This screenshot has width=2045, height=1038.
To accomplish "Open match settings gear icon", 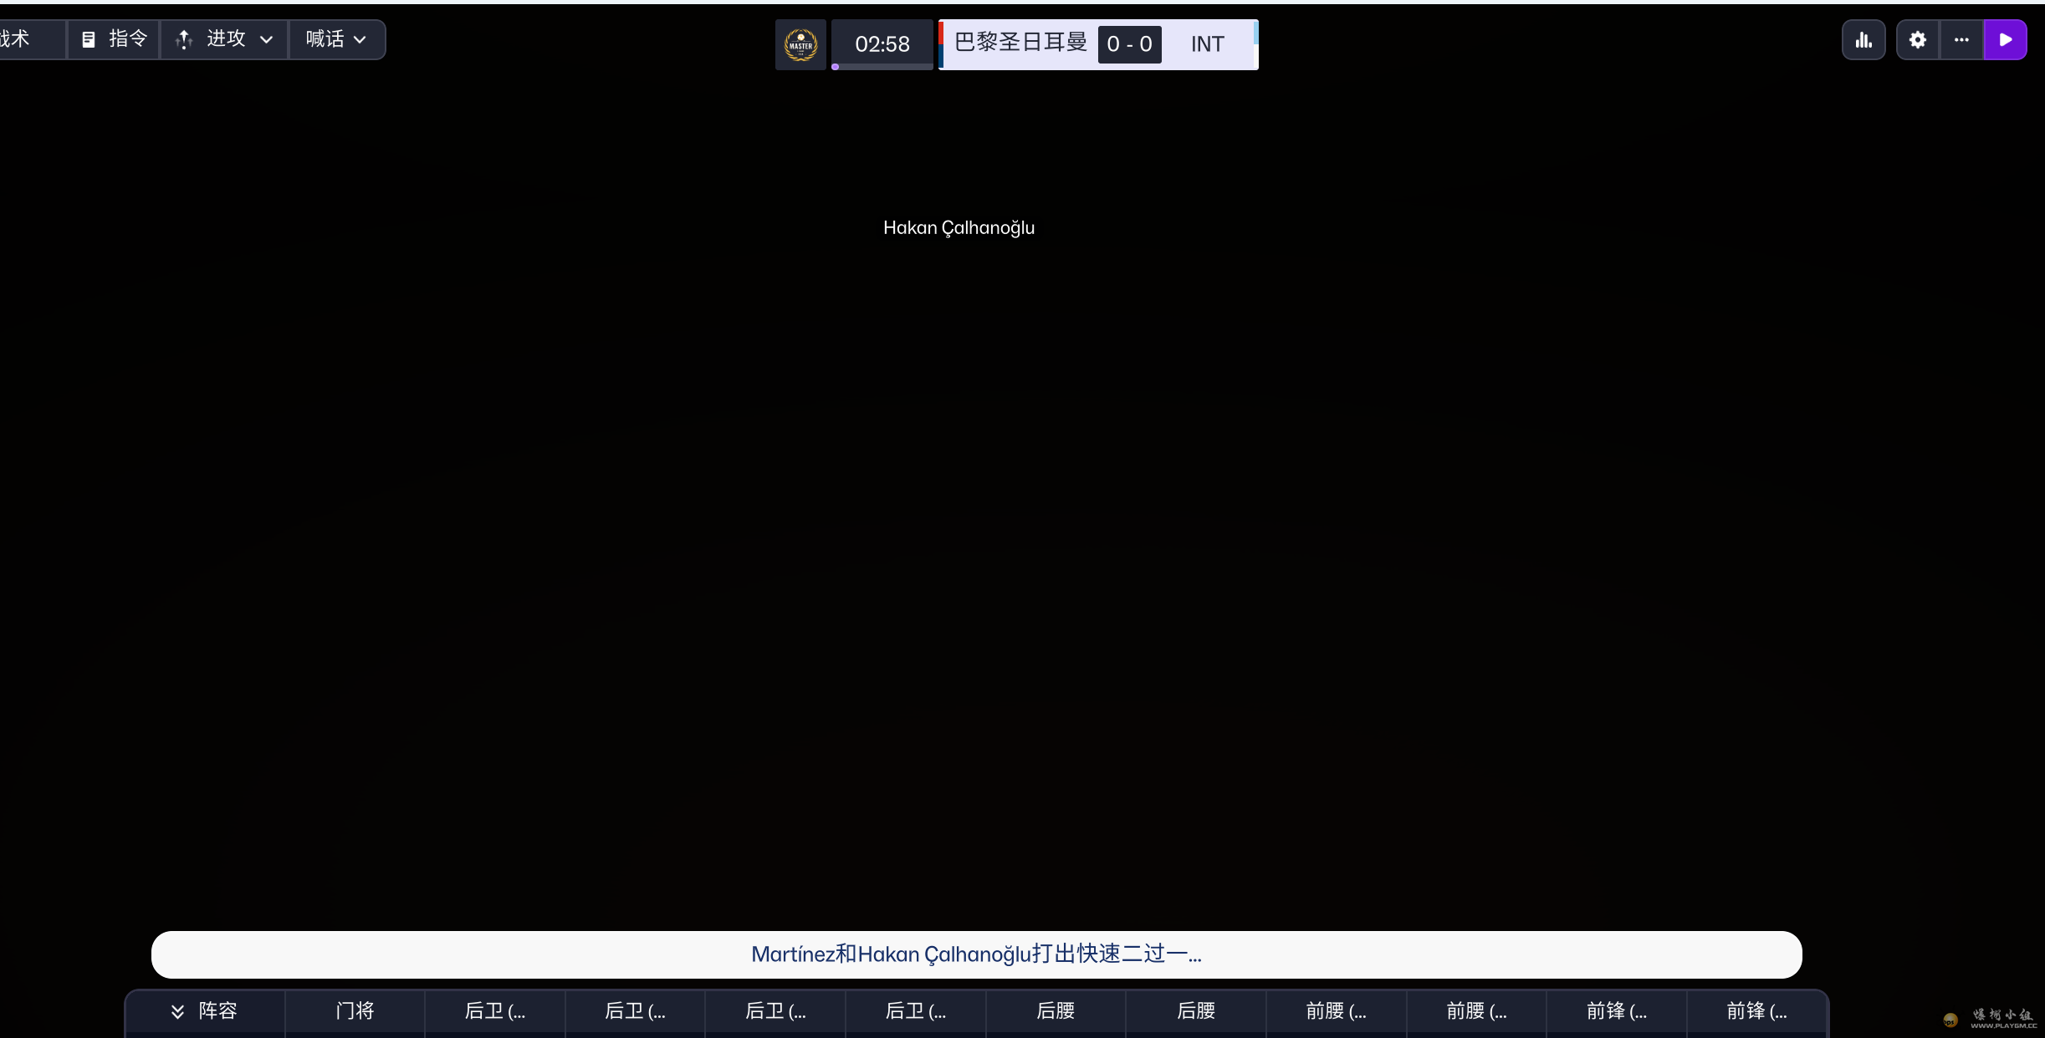I will (x=1918, y=40).
